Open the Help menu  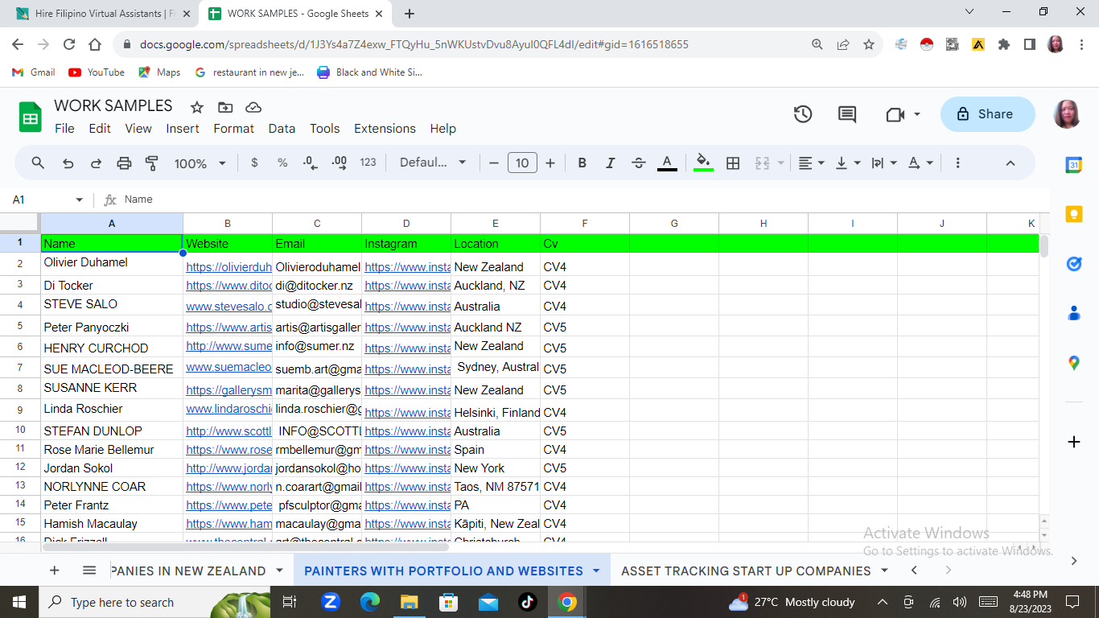tap(442, 129)
